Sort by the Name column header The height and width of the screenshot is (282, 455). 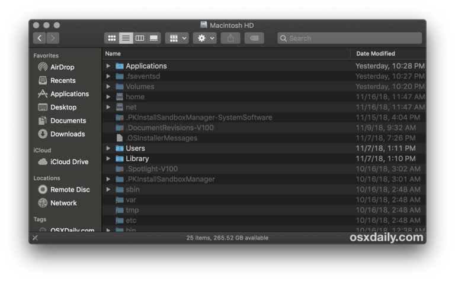(113, 54)
